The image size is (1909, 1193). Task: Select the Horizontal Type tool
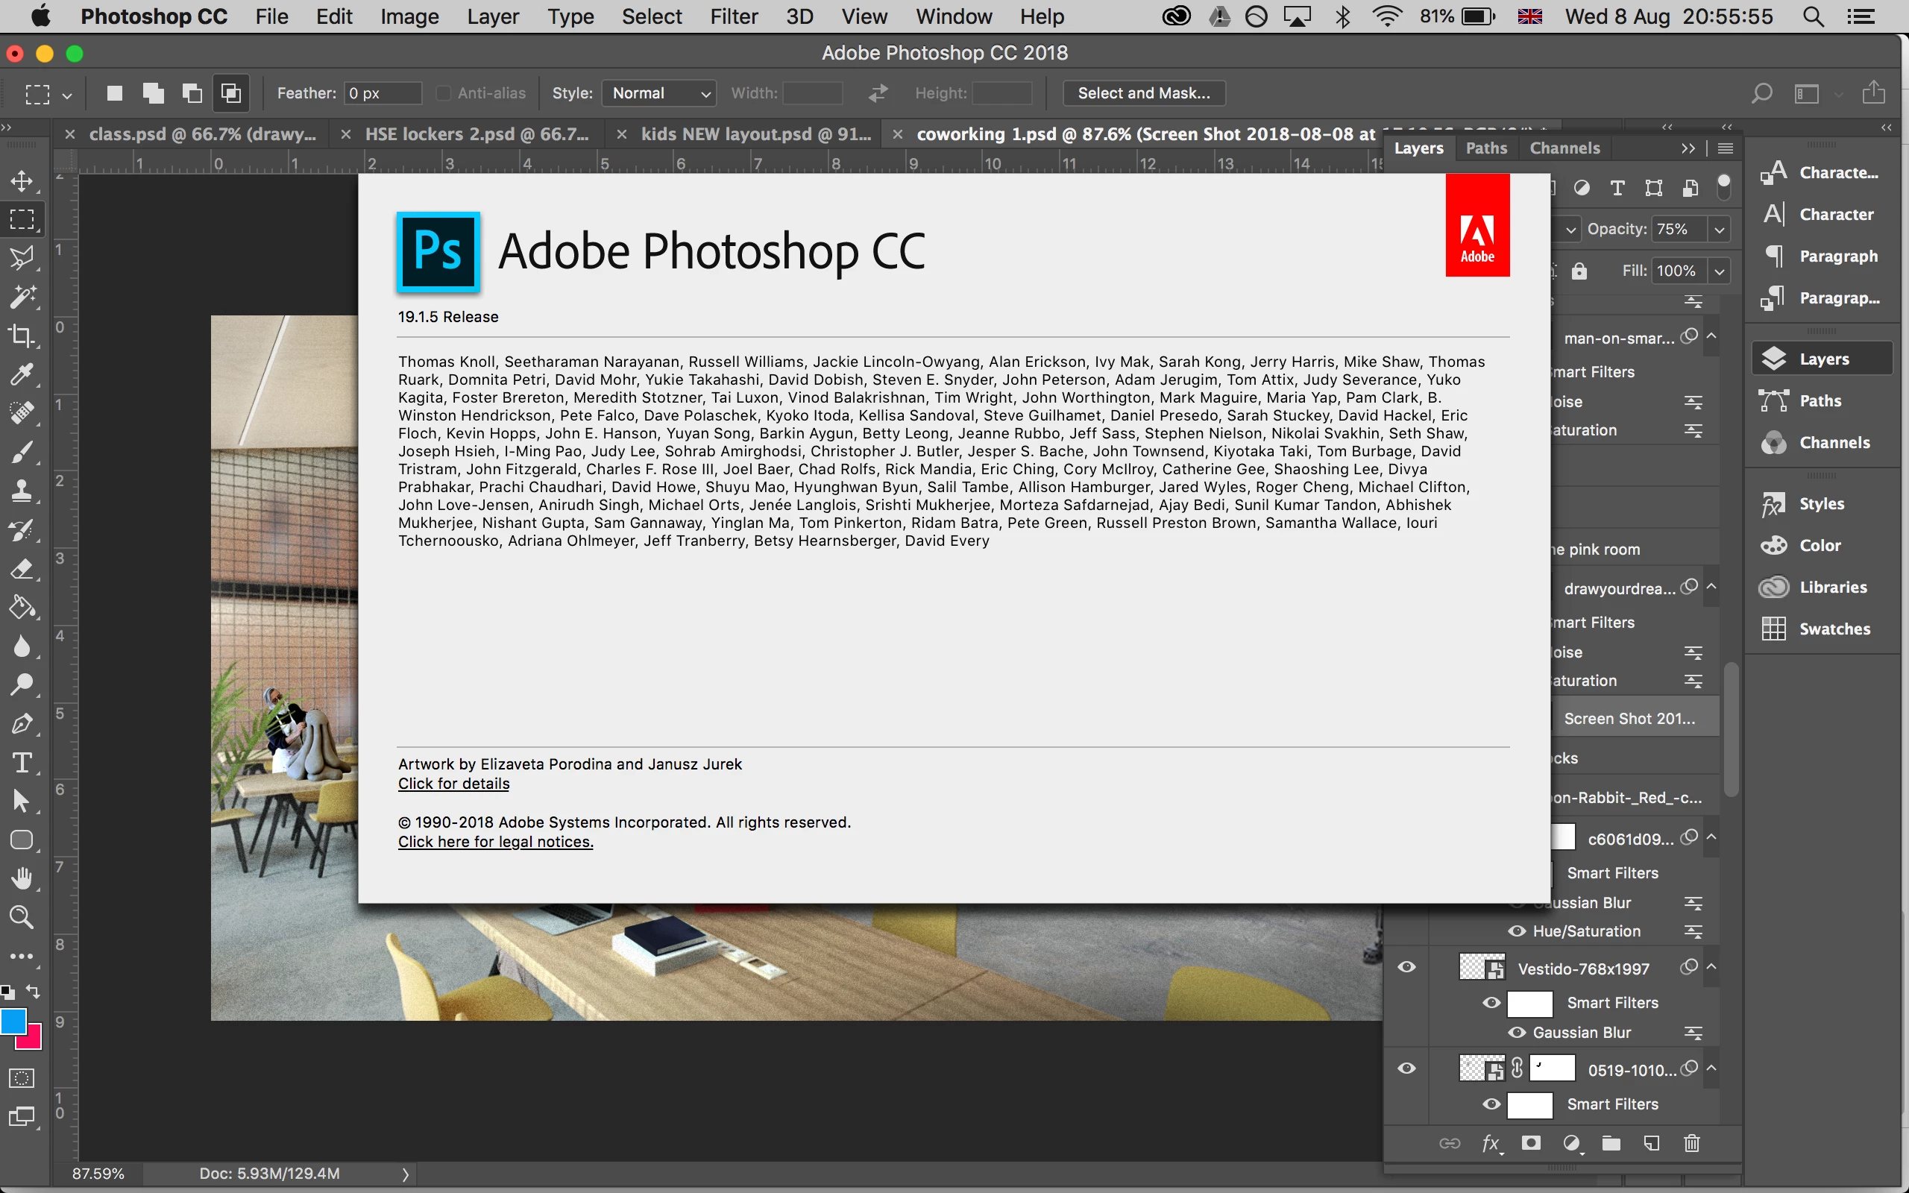pos(22,762)
